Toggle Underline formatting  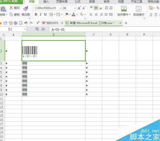click(45, 14)
